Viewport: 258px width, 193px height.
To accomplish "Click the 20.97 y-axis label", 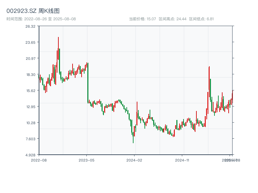I will pyautogui.click(x=31, y=59).
